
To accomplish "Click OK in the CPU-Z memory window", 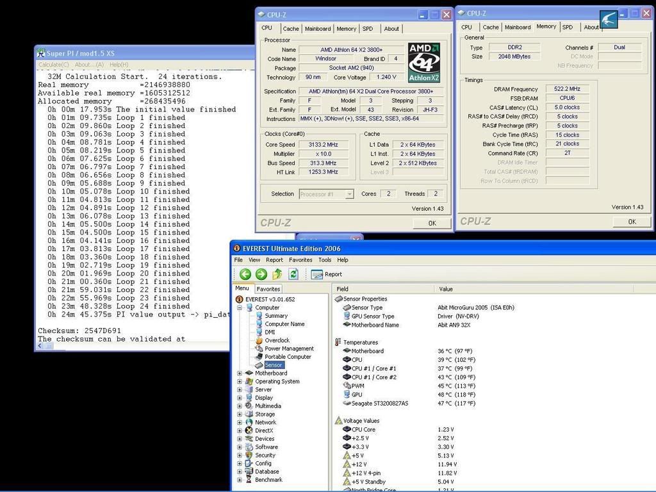I will [x=632, y=222].
